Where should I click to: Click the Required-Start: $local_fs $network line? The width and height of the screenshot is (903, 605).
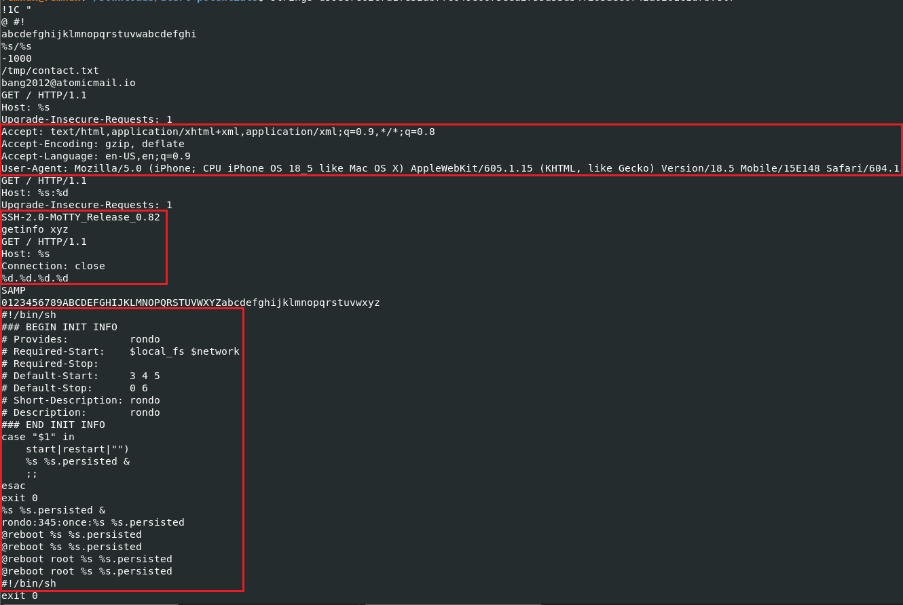tap(120, 351)
